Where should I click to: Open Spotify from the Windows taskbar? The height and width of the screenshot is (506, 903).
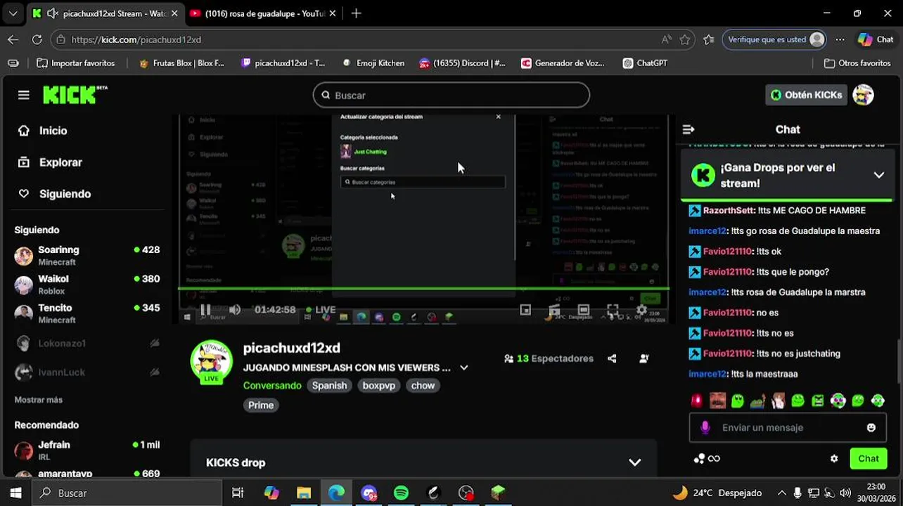[401, 493]
